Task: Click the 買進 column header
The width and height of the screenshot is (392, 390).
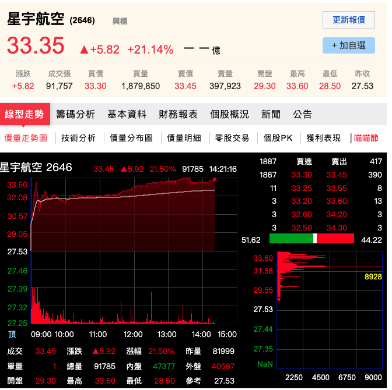Action: (x=304, y=161)
